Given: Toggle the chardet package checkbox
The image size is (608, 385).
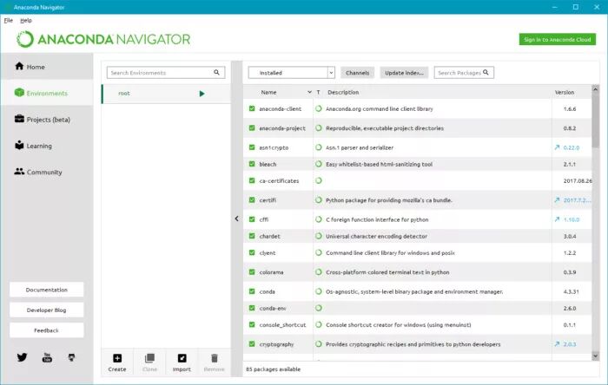Looking at the screenshot, I should click(252, 236).
